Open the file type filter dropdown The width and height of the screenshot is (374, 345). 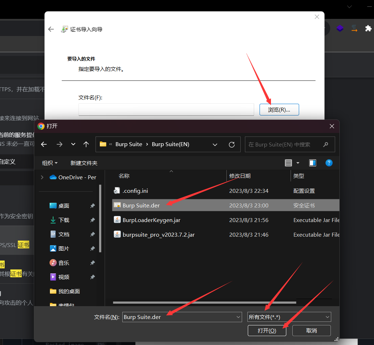(289, 317)
